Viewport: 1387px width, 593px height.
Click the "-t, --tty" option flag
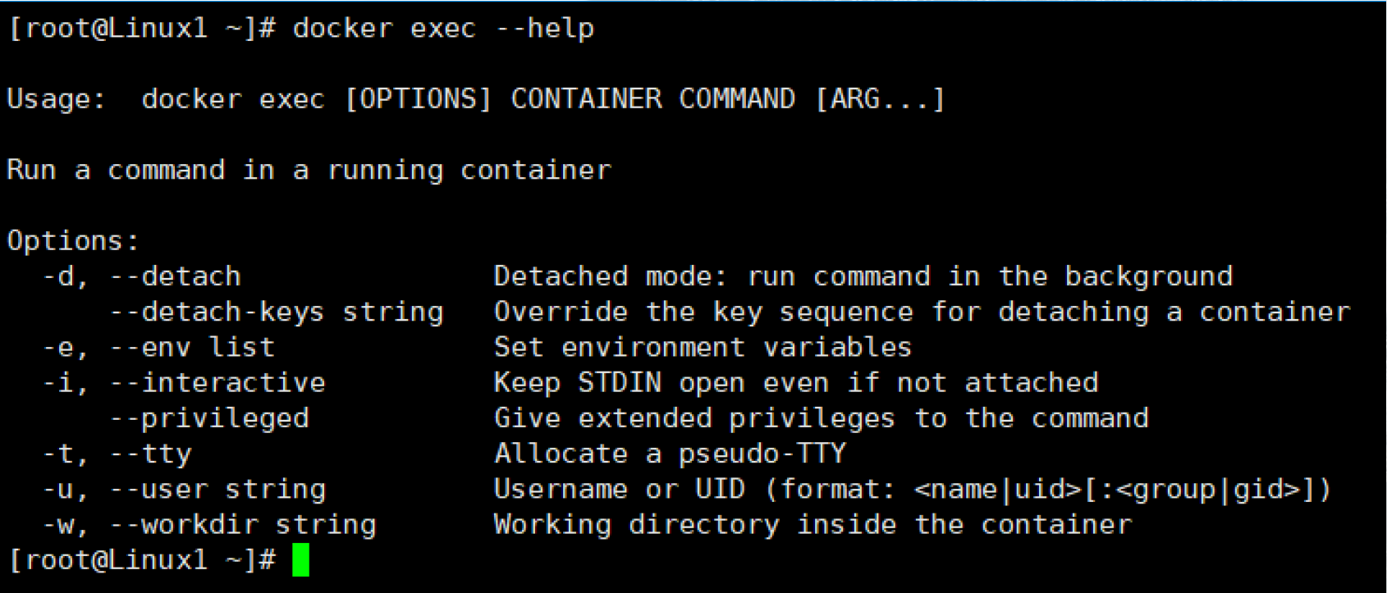(117, 454)
